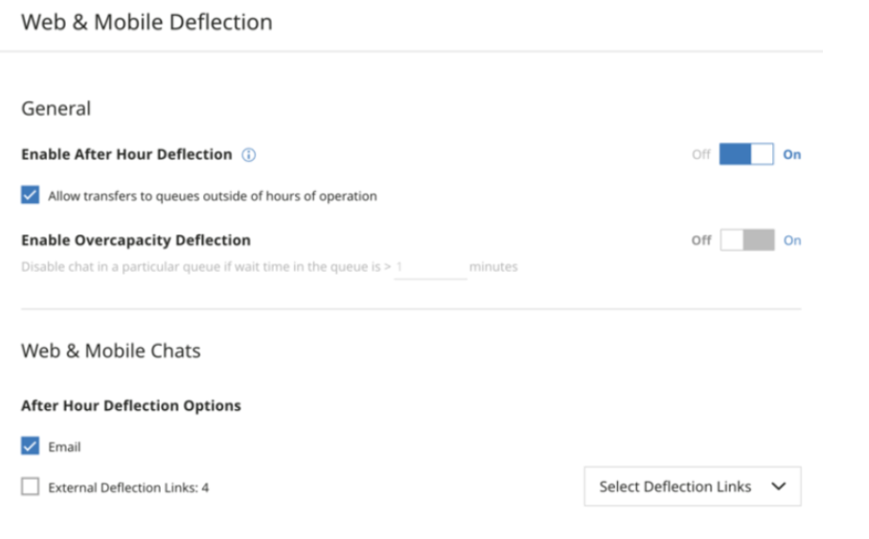This screenshot has width=869, height=539.
Task: Click the "Off" label of After Hour Deflection
Action: 702,154
